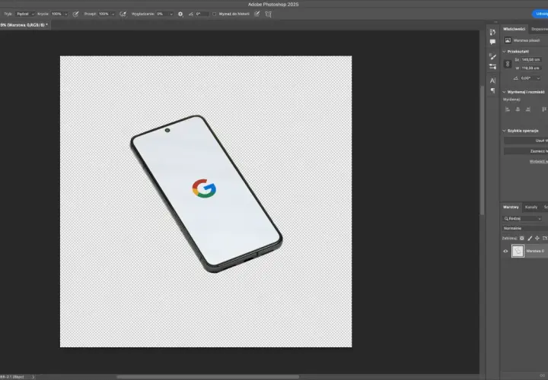Collapse the Szybkie operacje section
The width and height of the screenshot is (548, 380).
point(504,131)
